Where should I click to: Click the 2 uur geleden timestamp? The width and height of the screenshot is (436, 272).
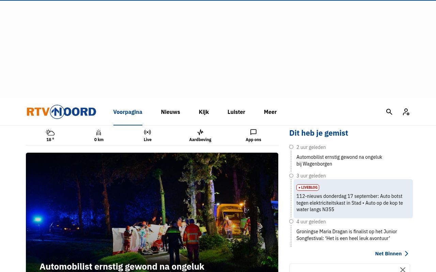311,147
